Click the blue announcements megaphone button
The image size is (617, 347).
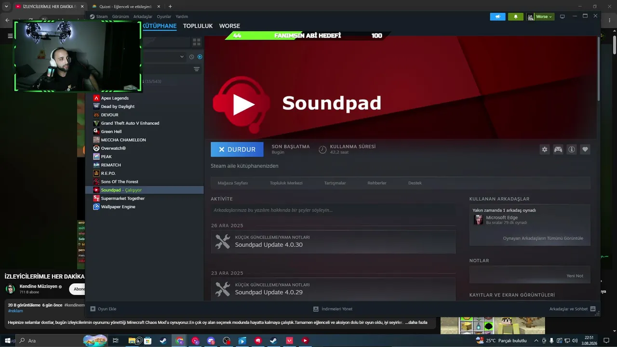point(498,16)
